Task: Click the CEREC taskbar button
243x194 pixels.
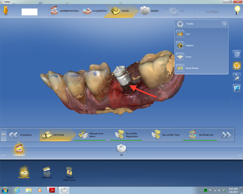Action: [x=64, y=190]
